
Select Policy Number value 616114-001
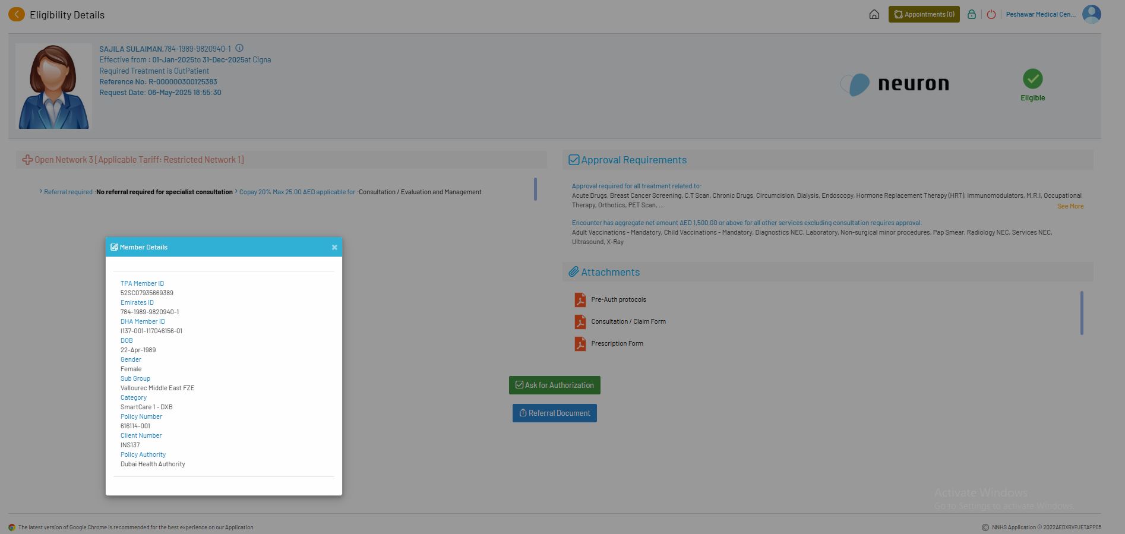135,426
